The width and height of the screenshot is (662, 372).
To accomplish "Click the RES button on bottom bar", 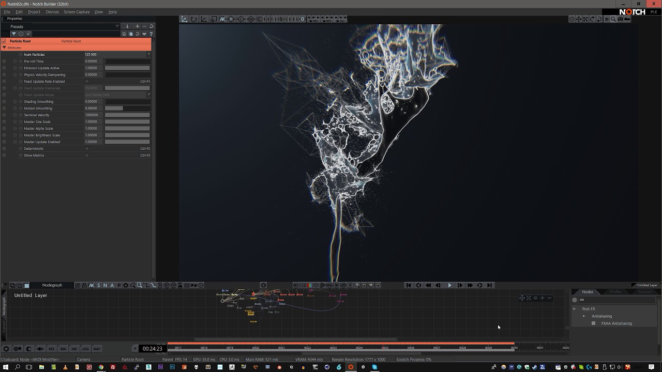I will tap(52, 349).
